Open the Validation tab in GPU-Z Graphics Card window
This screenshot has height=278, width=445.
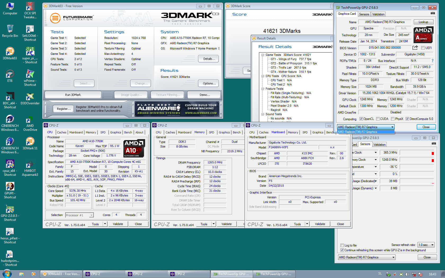coord(378,14)
